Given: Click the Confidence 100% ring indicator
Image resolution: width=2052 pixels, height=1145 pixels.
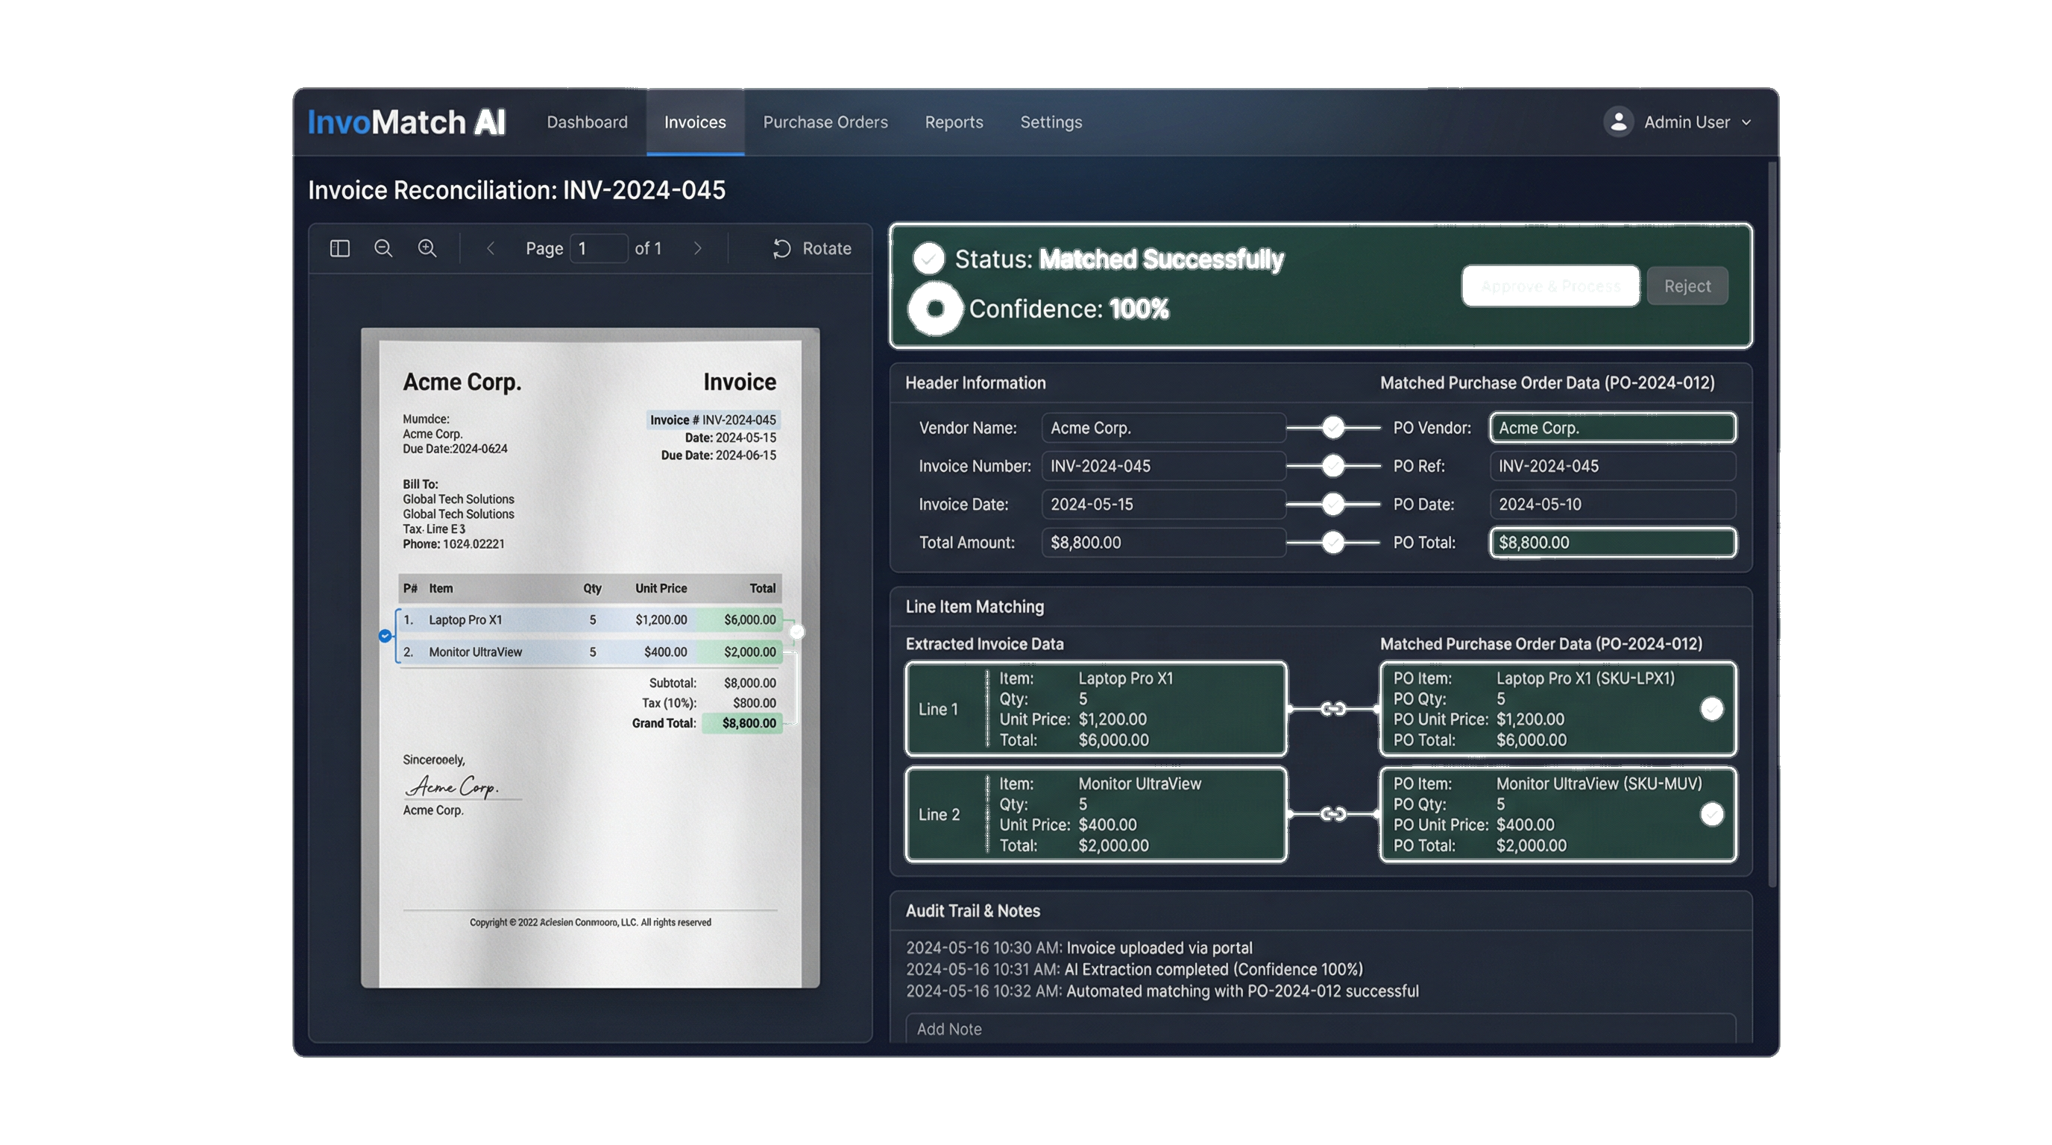Looking at the screenshot, I should pos(937,308).
